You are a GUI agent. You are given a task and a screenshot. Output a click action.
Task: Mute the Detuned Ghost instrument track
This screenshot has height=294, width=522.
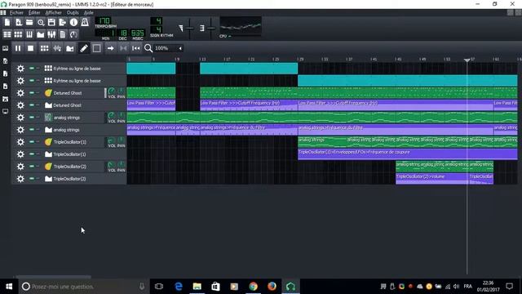(x=32, y=92)
